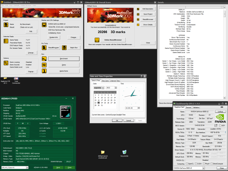Click the Show Details button
This screenshot has width=228, height=171.
click(x=148, y=25)
